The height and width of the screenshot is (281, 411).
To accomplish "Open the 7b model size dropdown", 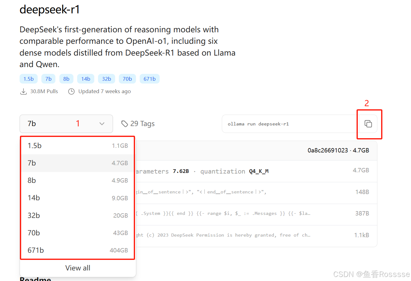I will point(66,124).
